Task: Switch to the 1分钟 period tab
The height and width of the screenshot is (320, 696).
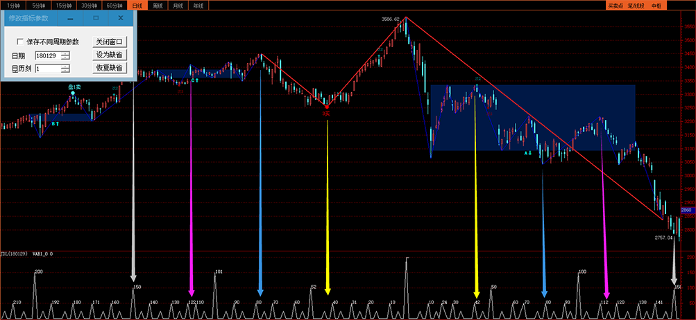Action: (13, 6)
